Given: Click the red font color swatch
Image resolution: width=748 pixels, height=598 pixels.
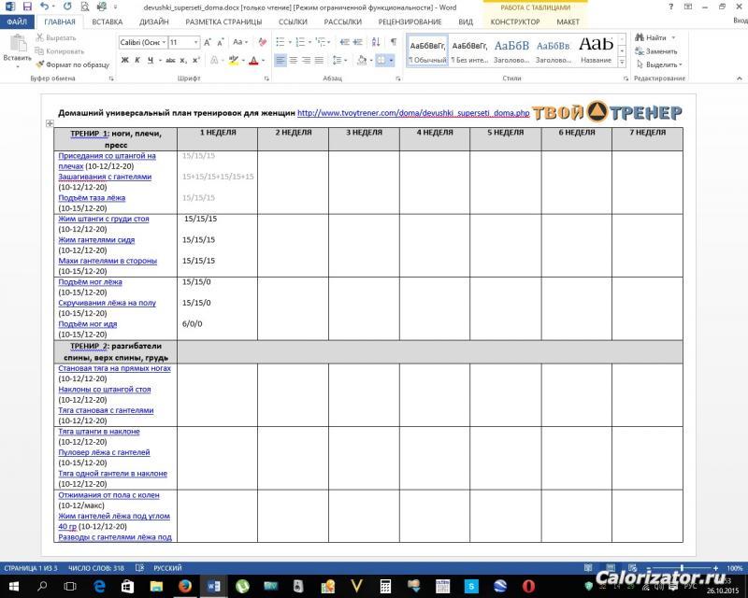Looking at the screenshot, I should pyautogui.click(x=253, y=61).
